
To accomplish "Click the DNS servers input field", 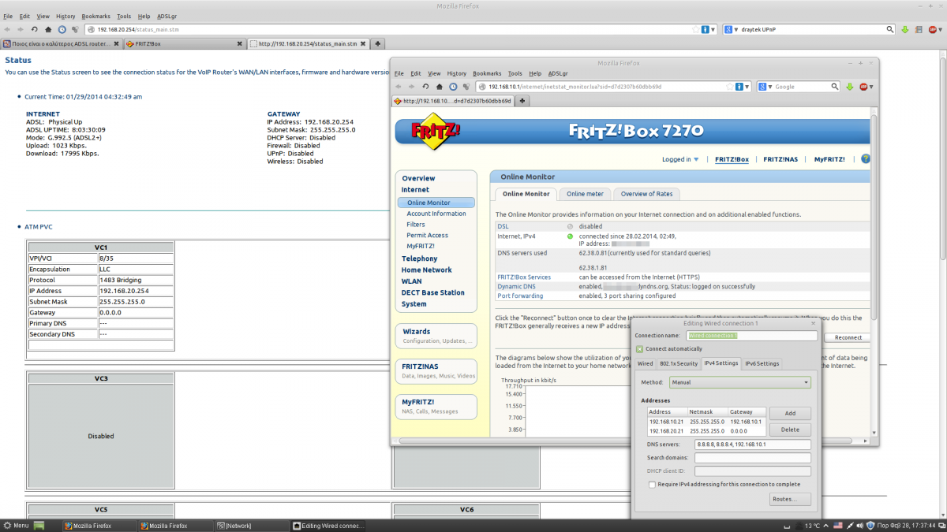I will click(x=753, y=445).
